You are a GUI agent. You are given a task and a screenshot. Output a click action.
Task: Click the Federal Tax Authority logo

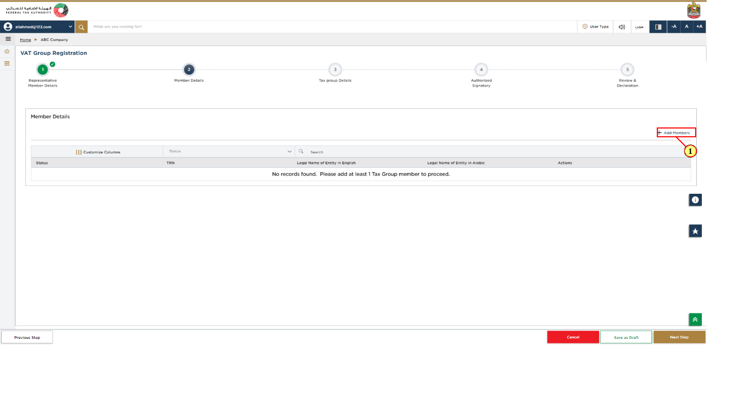click(x=37, y=10)
